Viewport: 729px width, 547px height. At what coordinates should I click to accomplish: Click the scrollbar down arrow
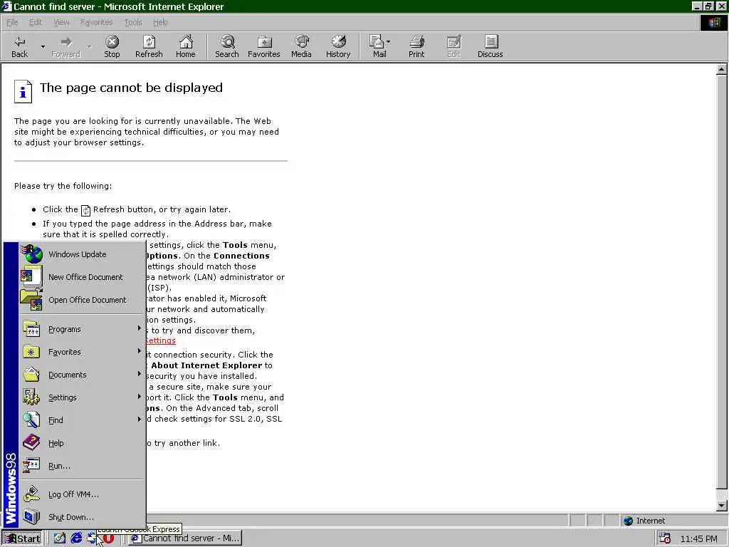click(x=721, y=506)
